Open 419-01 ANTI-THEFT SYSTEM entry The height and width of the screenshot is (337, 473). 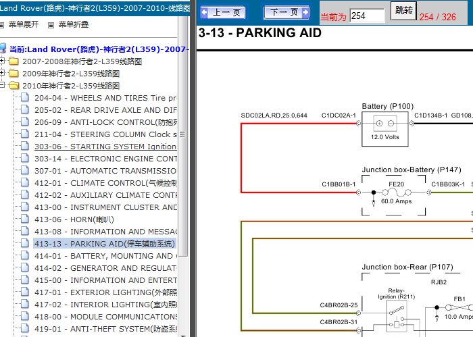tap(105, 329)
